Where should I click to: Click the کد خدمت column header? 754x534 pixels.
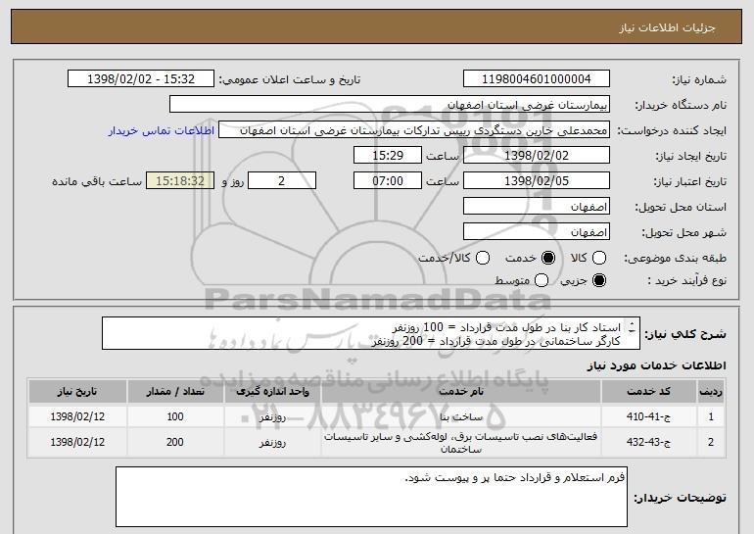click(x=648, y=392)
